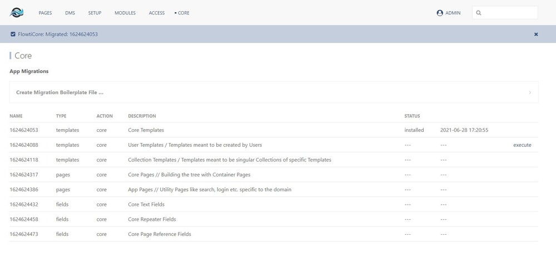Image resolution: width=556 pixels, height=262 pixels.
Task: Click the checkmark icon in notification
Action: [13, 34]
